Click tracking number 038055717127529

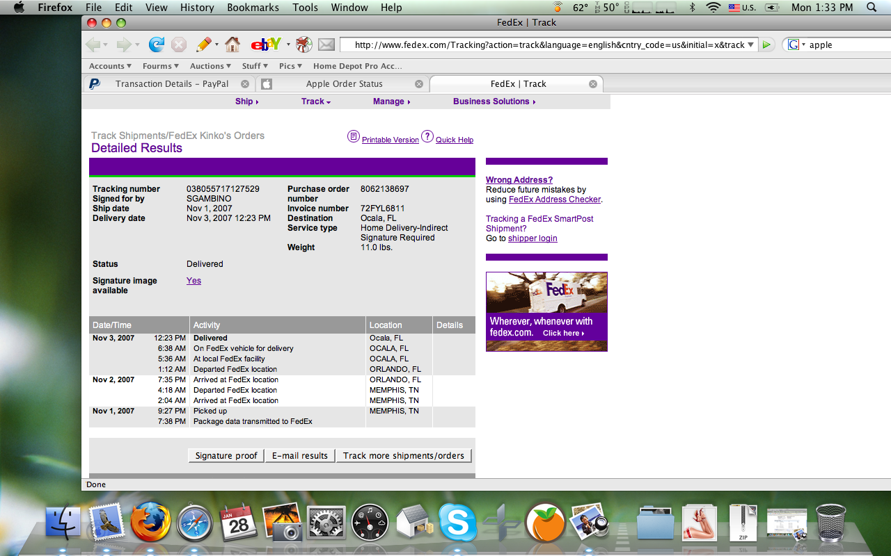223,189
